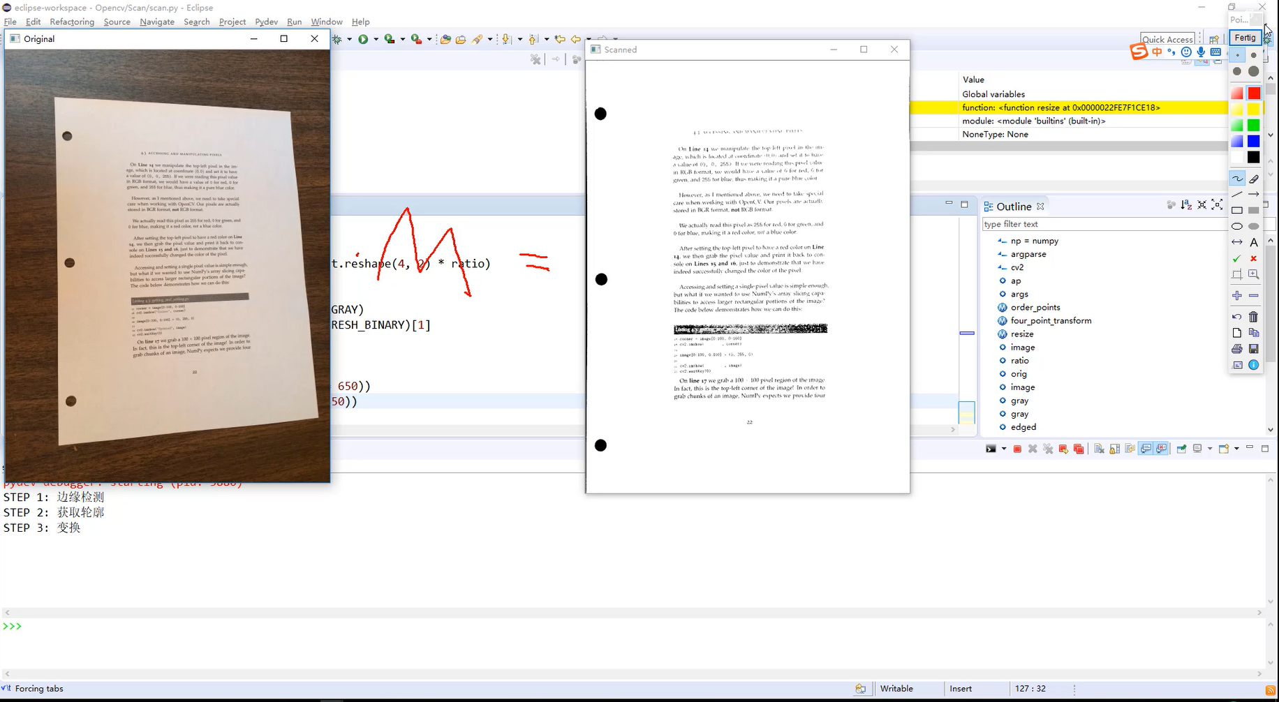Select the largest pen size dot
The image size is (1279, 702).
[x=1254, y=71]
